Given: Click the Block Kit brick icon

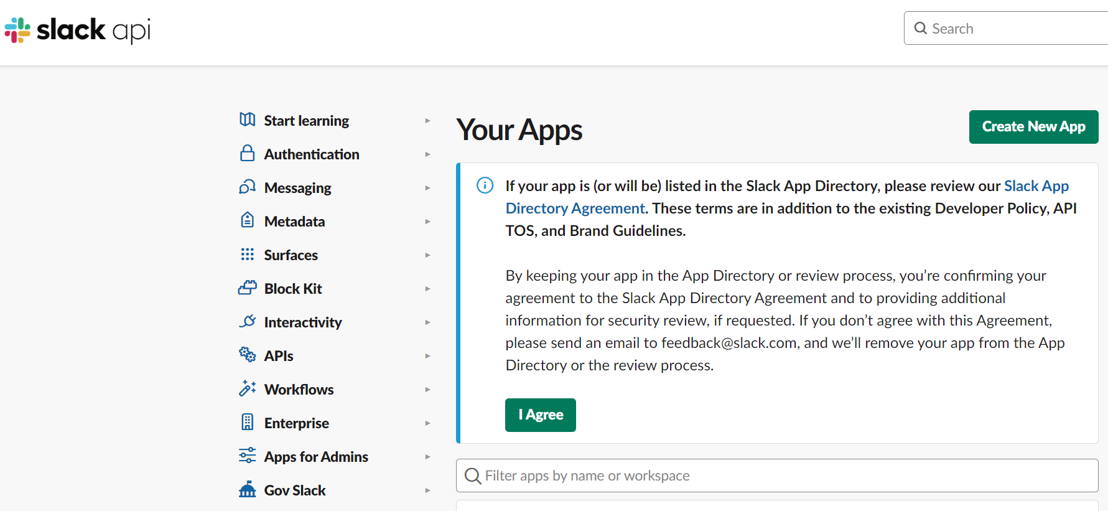Looking at the screenshot, I should point(248,288).
